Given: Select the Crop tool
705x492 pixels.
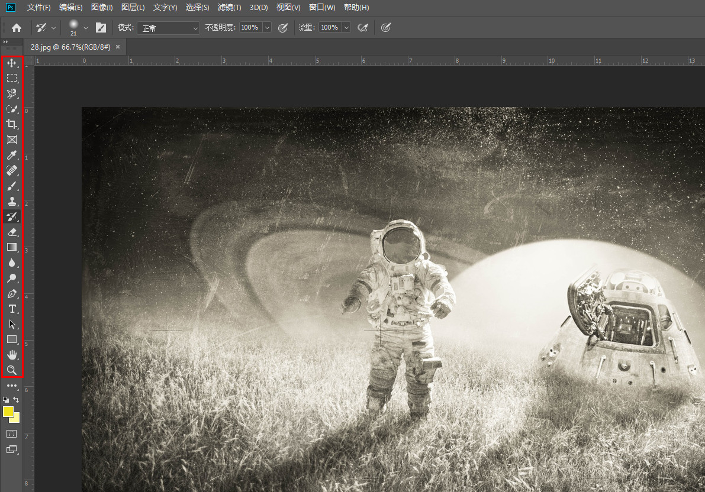Looking at the screenshot, I should pos(12,124).
